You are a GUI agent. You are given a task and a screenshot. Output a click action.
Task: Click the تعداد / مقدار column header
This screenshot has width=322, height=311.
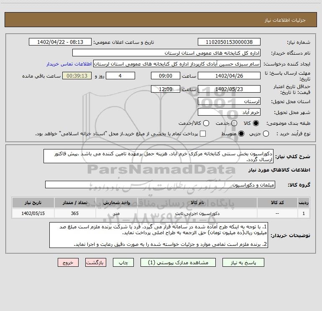(x=75, y=202)
